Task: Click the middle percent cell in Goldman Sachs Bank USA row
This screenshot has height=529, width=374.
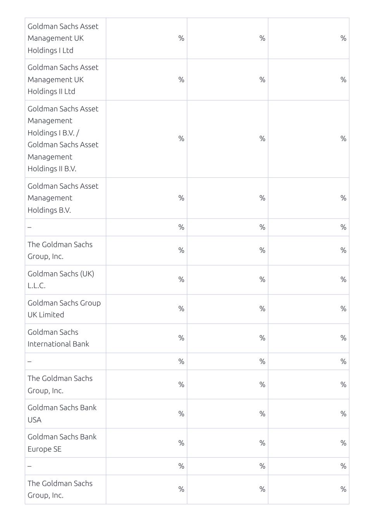Action: click(x=228, y=414)
